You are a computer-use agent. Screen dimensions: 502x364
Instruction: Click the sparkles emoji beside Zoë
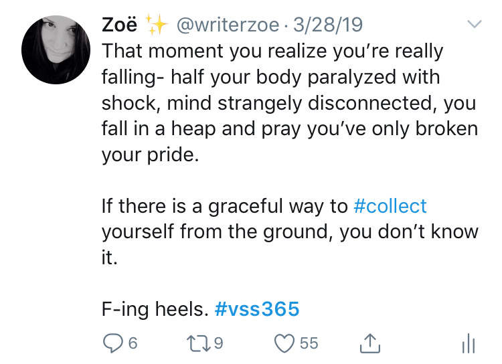coord(157,24)
